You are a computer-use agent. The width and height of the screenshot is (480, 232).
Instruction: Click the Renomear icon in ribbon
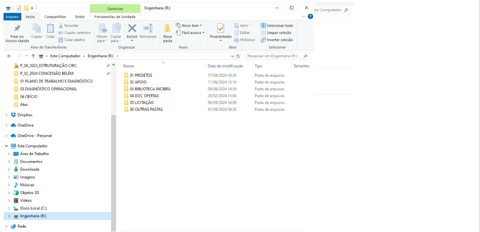click(x=148, y=28)
